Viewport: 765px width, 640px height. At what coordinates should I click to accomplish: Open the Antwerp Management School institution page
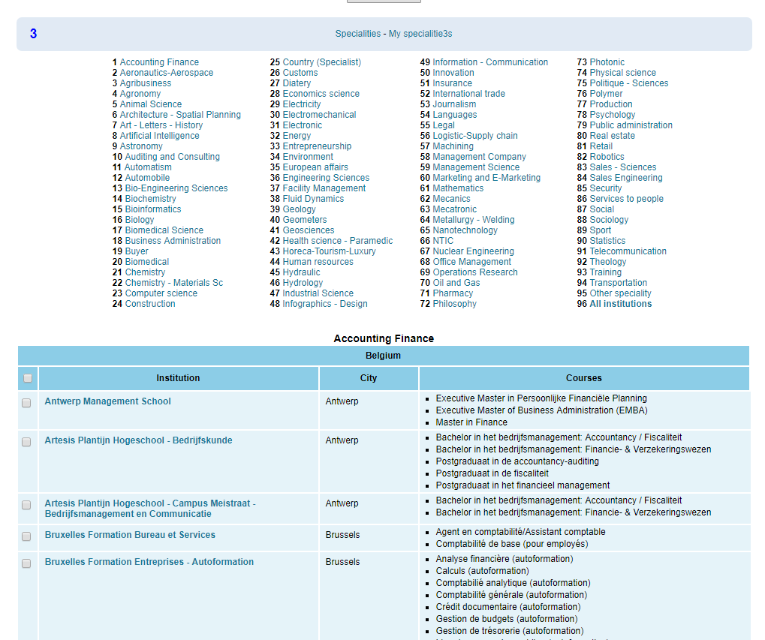point(107,401)
